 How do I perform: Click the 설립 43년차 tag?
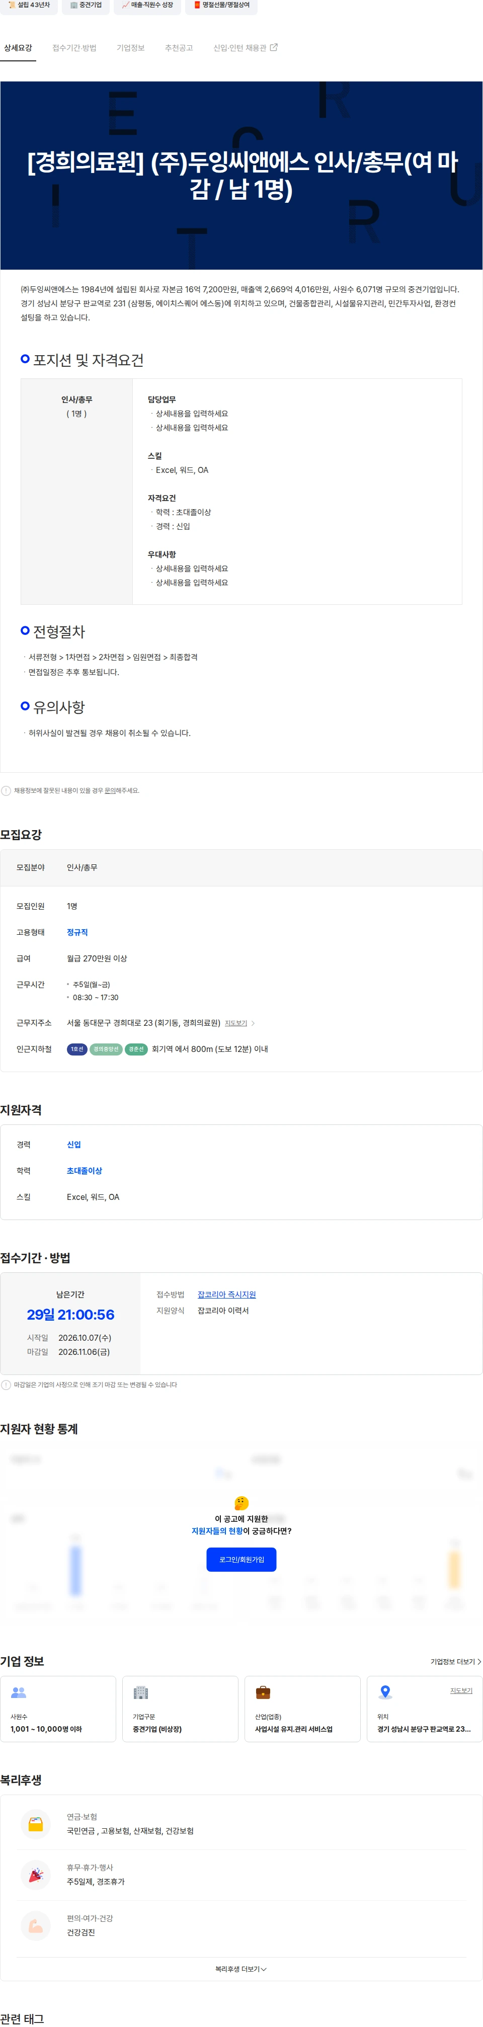28,6
